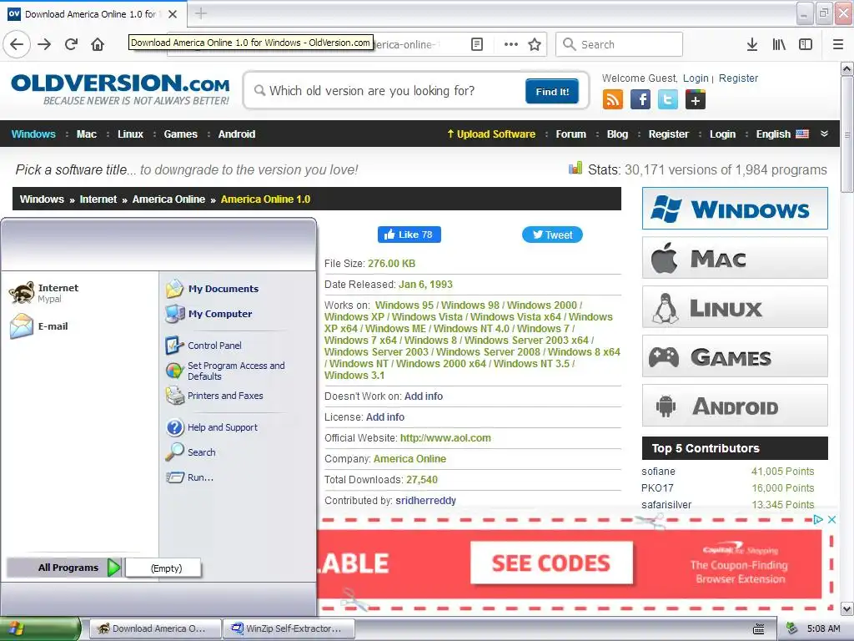Screen dimensions: 854x641
Task: Click the GAMES sidebar banner button
Action: coord(735,356)
